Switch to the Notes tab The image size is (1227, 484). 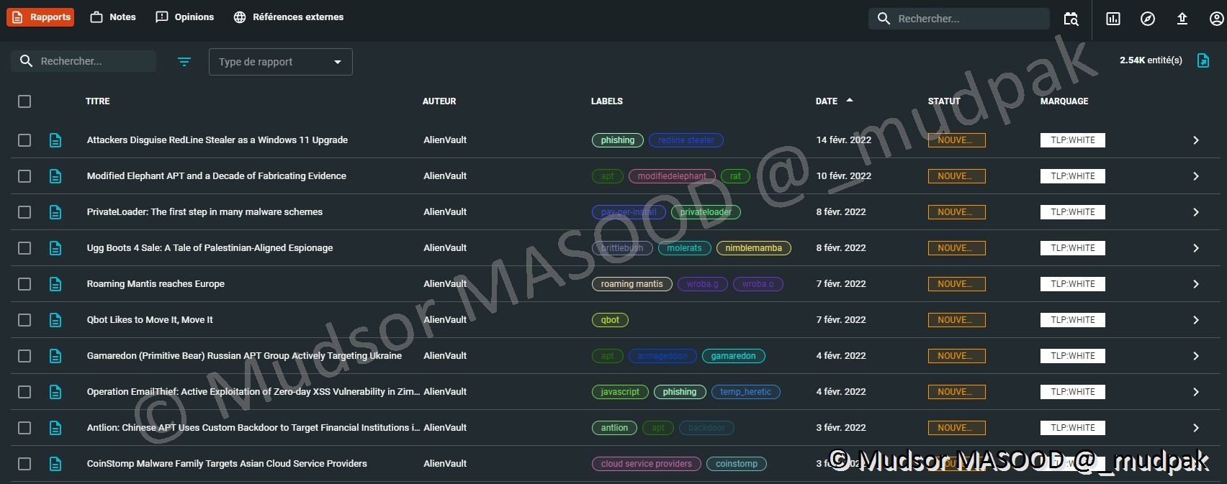pos(113,17)
